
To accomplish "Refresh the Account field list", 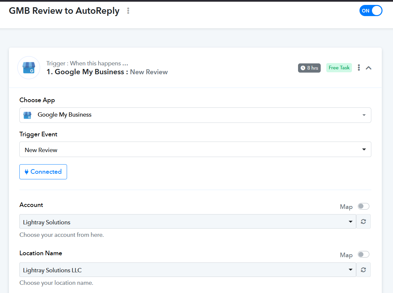I will point(363,222).
